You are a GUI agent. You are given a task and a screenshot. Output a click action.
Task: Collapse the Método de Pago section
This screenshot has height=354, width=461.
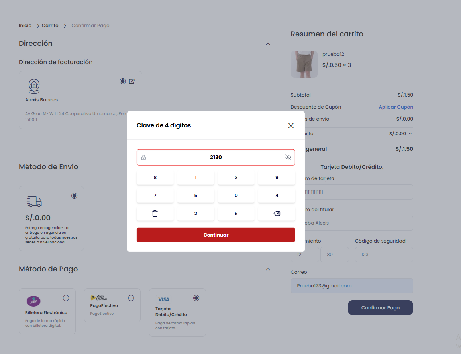[x=268, y=269]
